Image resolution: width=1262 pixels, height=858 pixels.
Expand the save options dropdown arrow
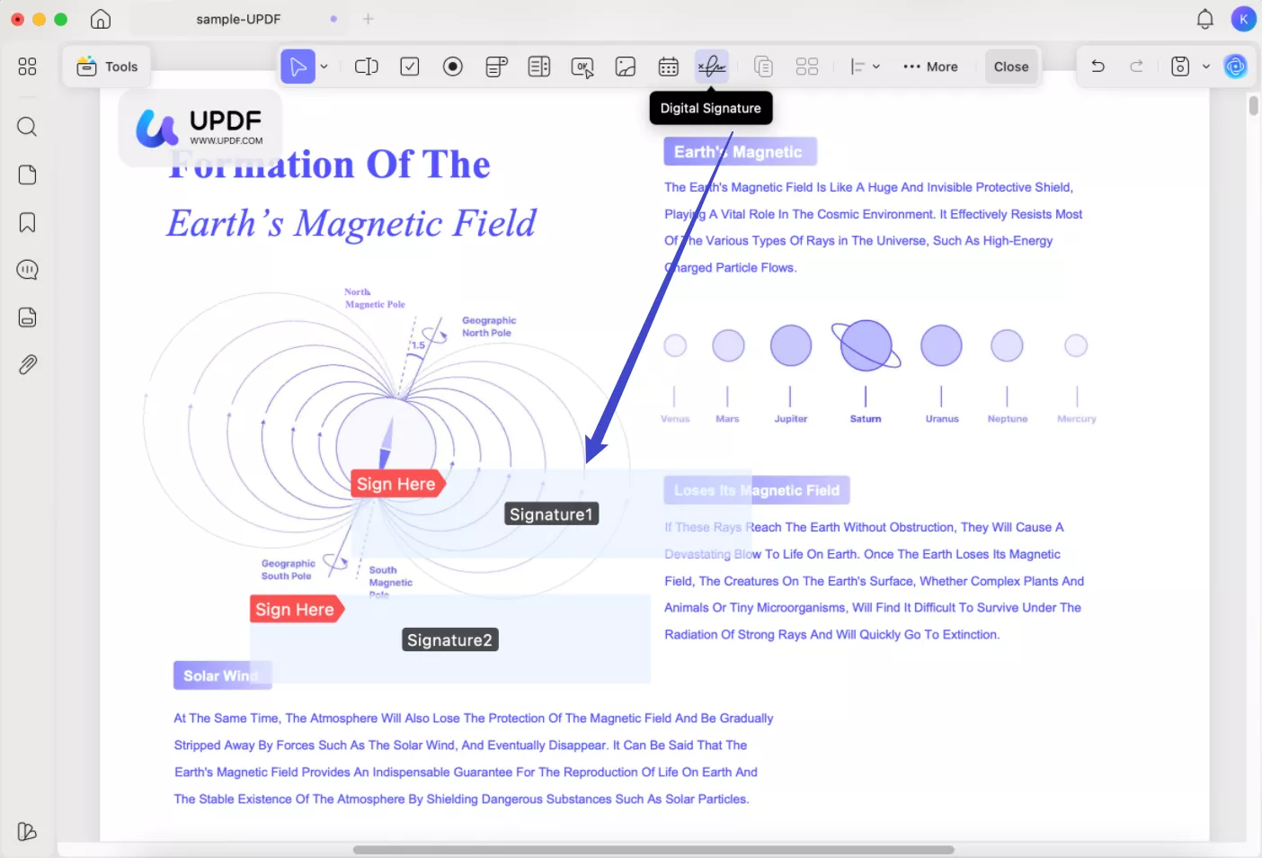click(1206, 67)
